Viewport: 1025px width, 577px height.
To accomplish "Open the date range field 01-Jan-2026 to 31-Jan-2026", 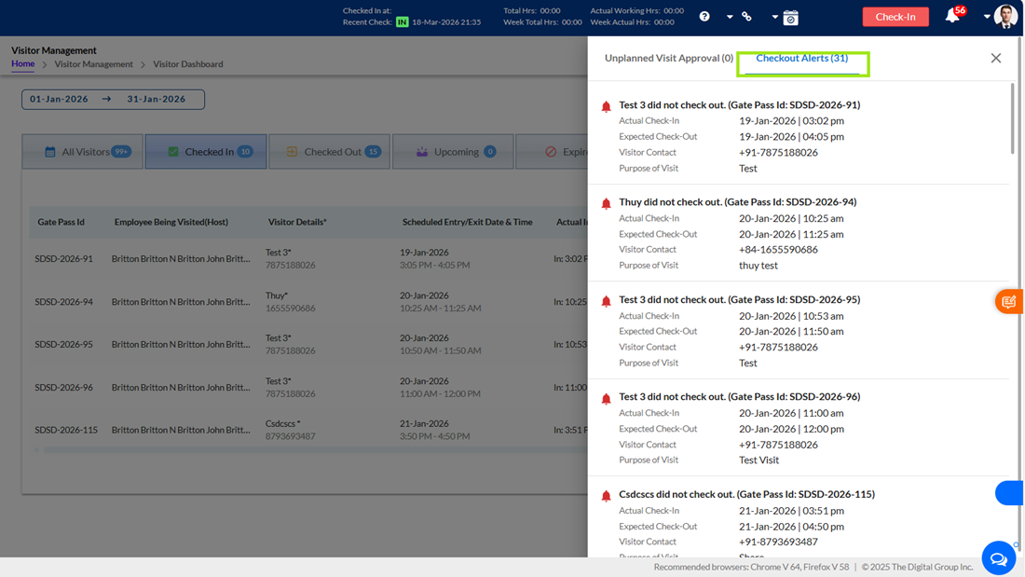I will [x=113, y=100].
